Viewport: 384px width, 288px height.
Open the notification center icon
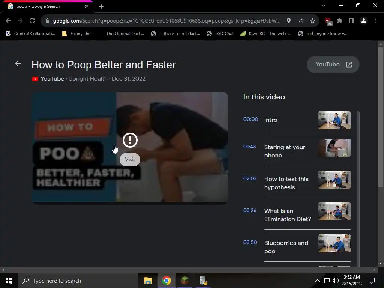coord(372,280)
